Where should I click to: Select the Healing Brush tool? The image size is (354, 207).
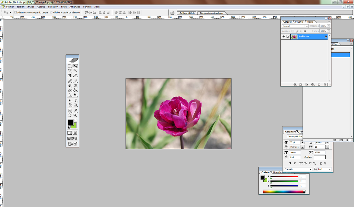[70, 81]
